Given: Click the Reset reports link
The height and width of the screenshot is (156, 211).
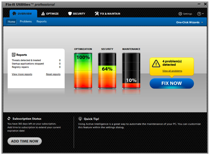Looking at the screenshot, I should click(x=53, y=74).
